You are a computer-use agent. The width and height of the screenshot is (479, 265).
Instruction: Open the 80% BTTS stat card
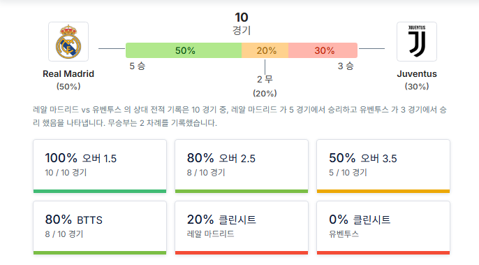(x=100, y=228)
